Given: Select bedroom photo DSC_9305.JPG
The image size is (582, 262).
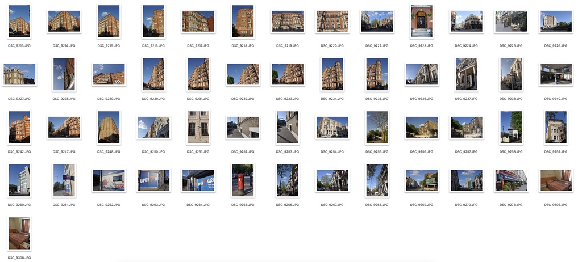Looking at the screenshot, I should [x=556, y=180].
